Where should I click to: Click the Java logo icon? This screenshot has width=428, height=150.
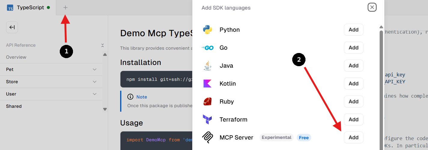tap(208, 66)
